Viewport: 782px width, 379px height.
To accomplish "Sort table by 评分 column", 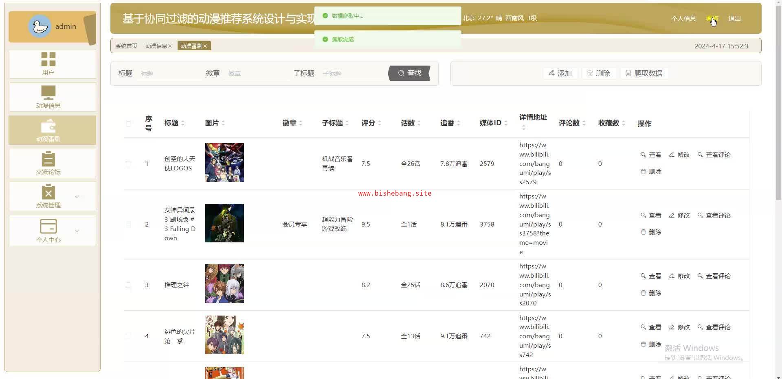I will point(380,123).
